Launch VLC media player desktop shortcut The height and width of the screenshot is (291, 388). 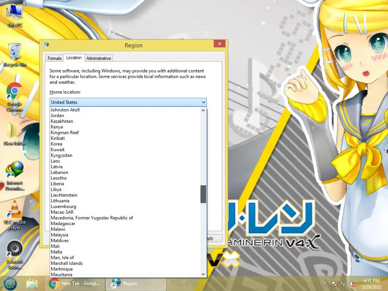(15, 215)
